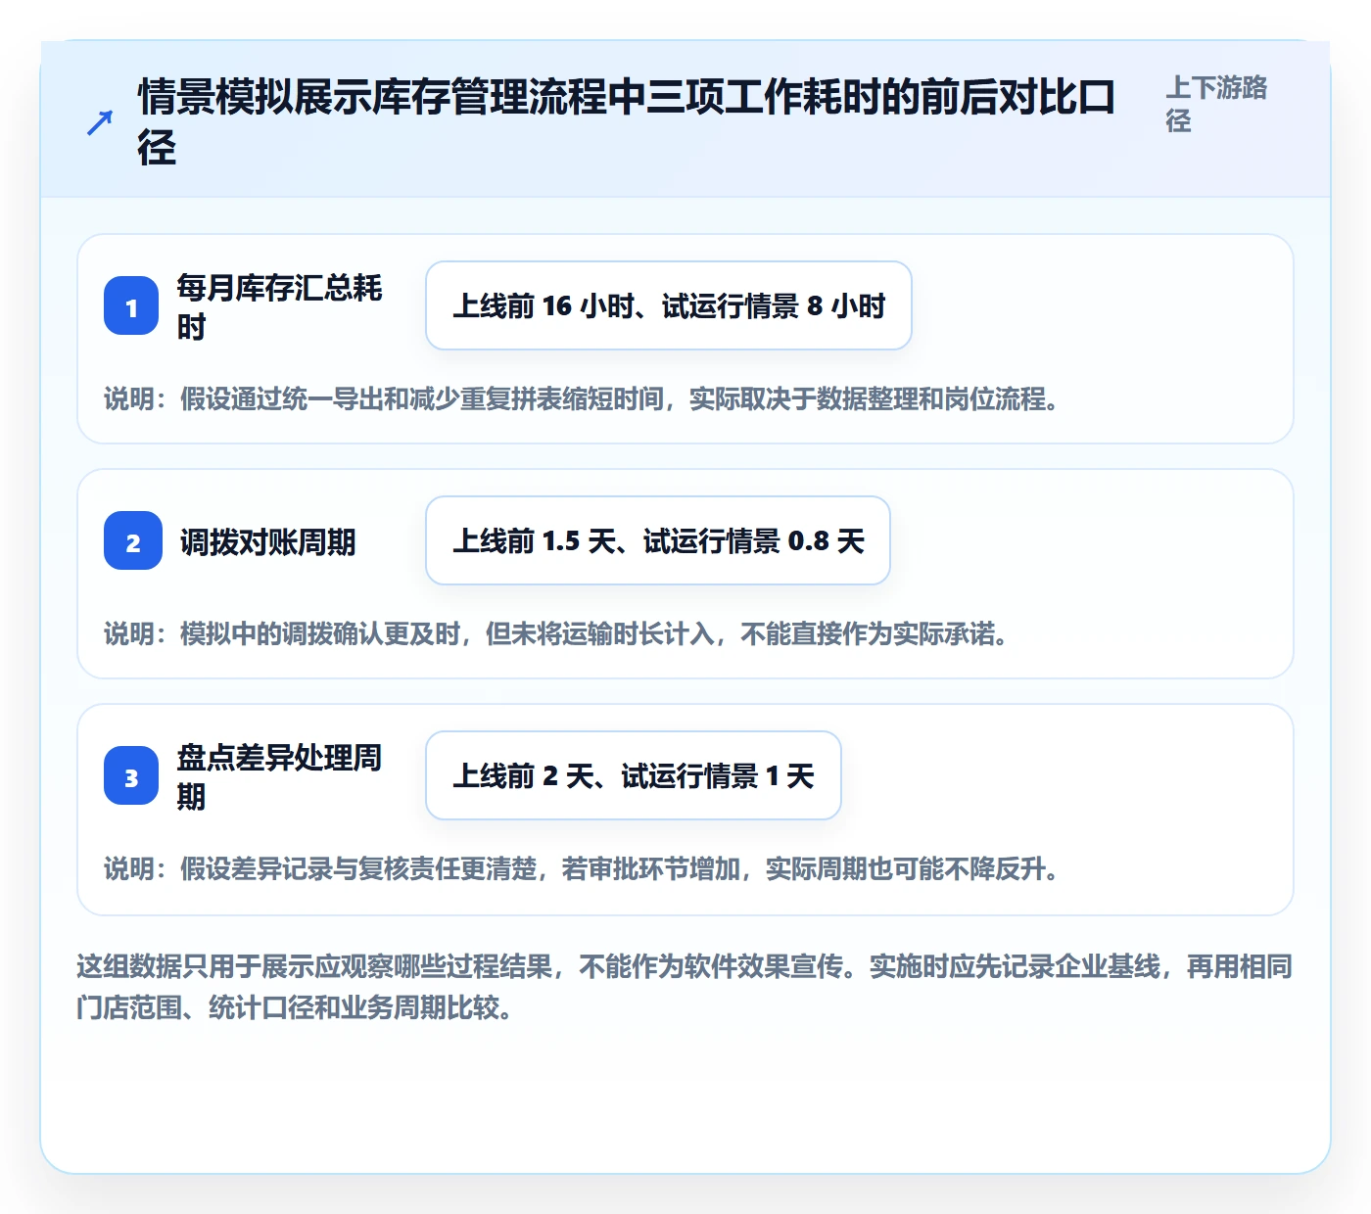The image size is (1371, 1214).
Task: Click the 盘点差异处理周期 item title
Action: coord(279,776)
